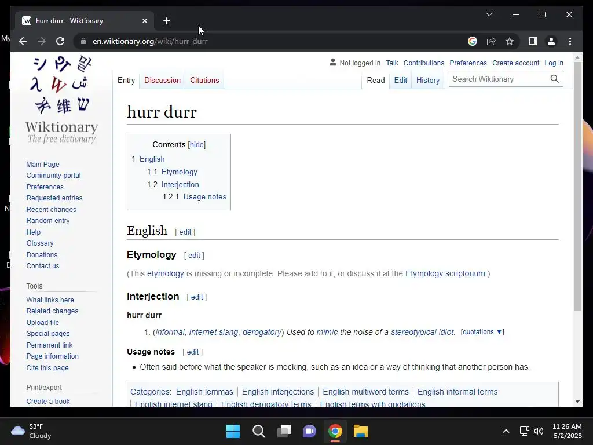593x445 pixels.
Task: Open the Citations tab
Action: point(204,80)
